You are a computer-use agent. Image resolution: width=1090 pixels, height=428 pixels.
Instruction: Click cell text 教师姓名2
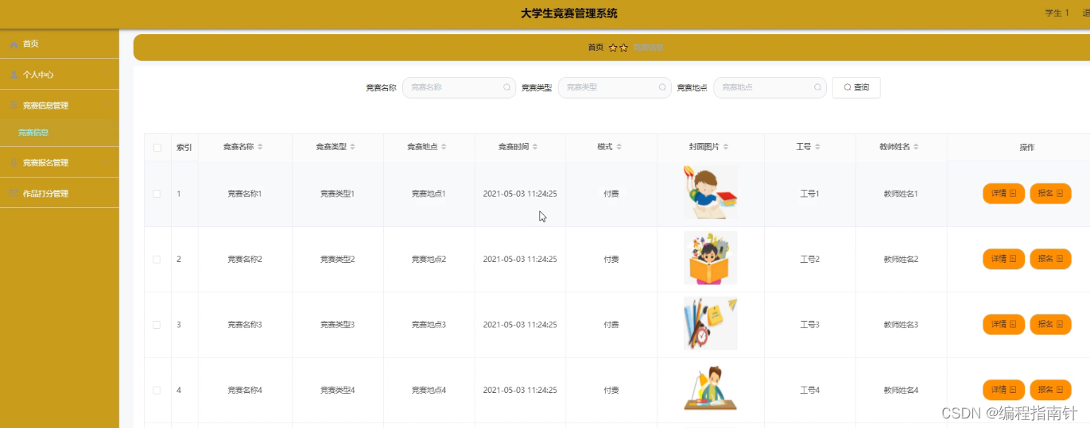click(901, 259)
